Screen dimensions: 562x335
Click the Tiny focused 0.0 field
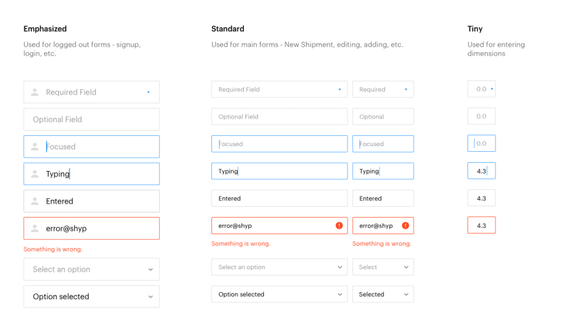pyautogui.click(x=482, y=144)
